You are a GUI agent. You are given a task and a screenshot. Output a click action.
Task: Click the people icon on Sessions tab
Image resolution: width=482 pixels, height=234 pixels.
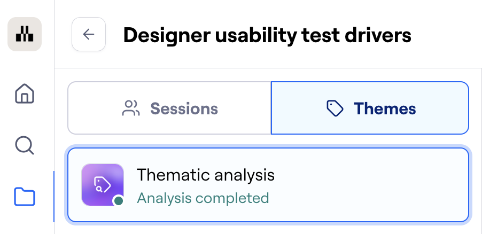131,108
